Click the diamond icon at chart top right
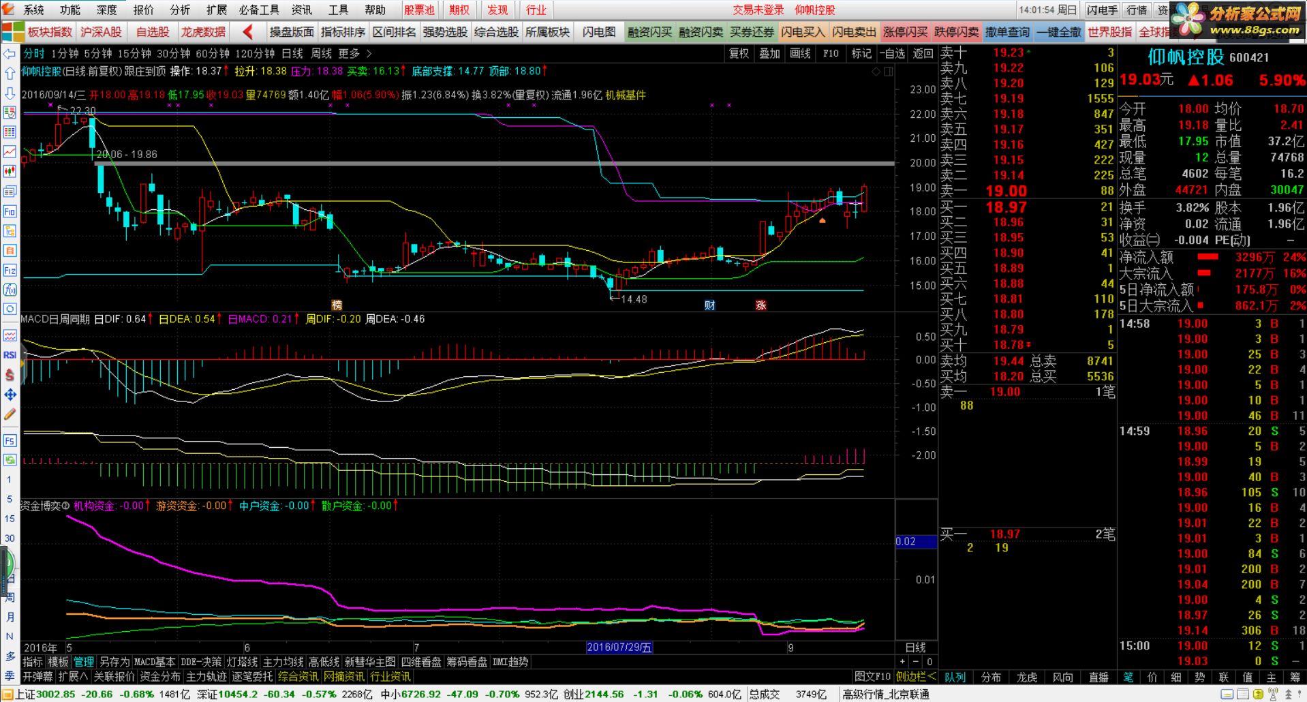Image resolution: width=1307 pixels, height=702 pixels. 876,71
